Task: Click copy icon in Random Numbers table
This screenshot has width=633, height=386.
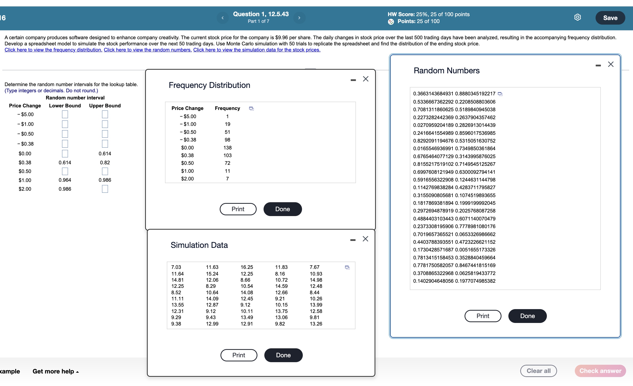Action: (500, 94)
